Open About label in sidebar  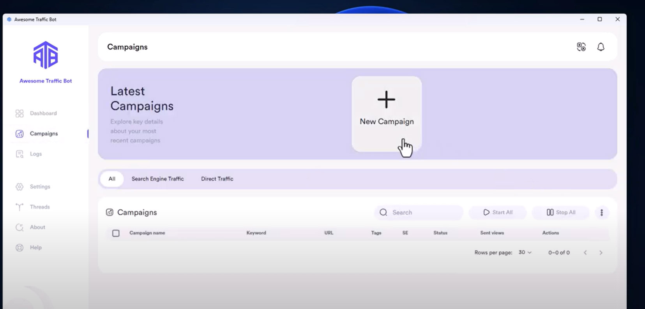click(x=37, y=227)
